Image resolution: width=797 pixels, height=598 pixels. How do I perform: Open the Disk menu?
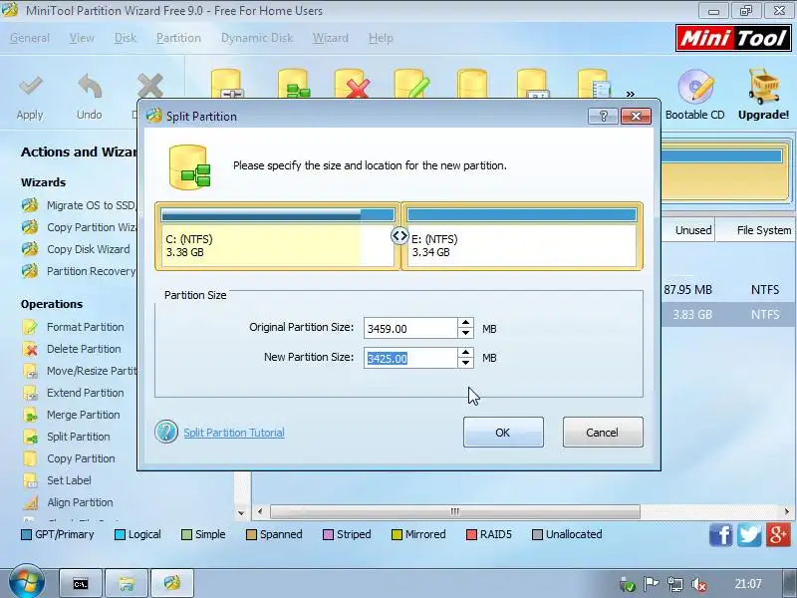(x=126, y=38)
